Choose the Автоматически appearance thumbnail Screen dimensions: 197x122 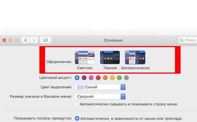coord(135,58)
